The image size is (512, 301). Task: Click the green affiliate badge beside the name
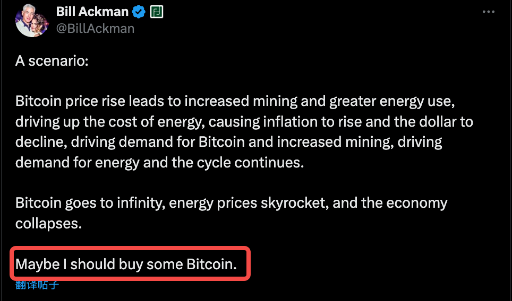[x=156, y=11]
